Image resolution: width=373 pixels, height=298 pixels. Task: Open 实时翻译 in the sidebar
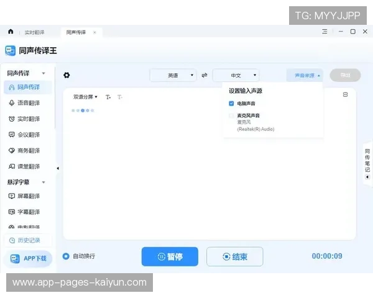click(x=28, y=119)
